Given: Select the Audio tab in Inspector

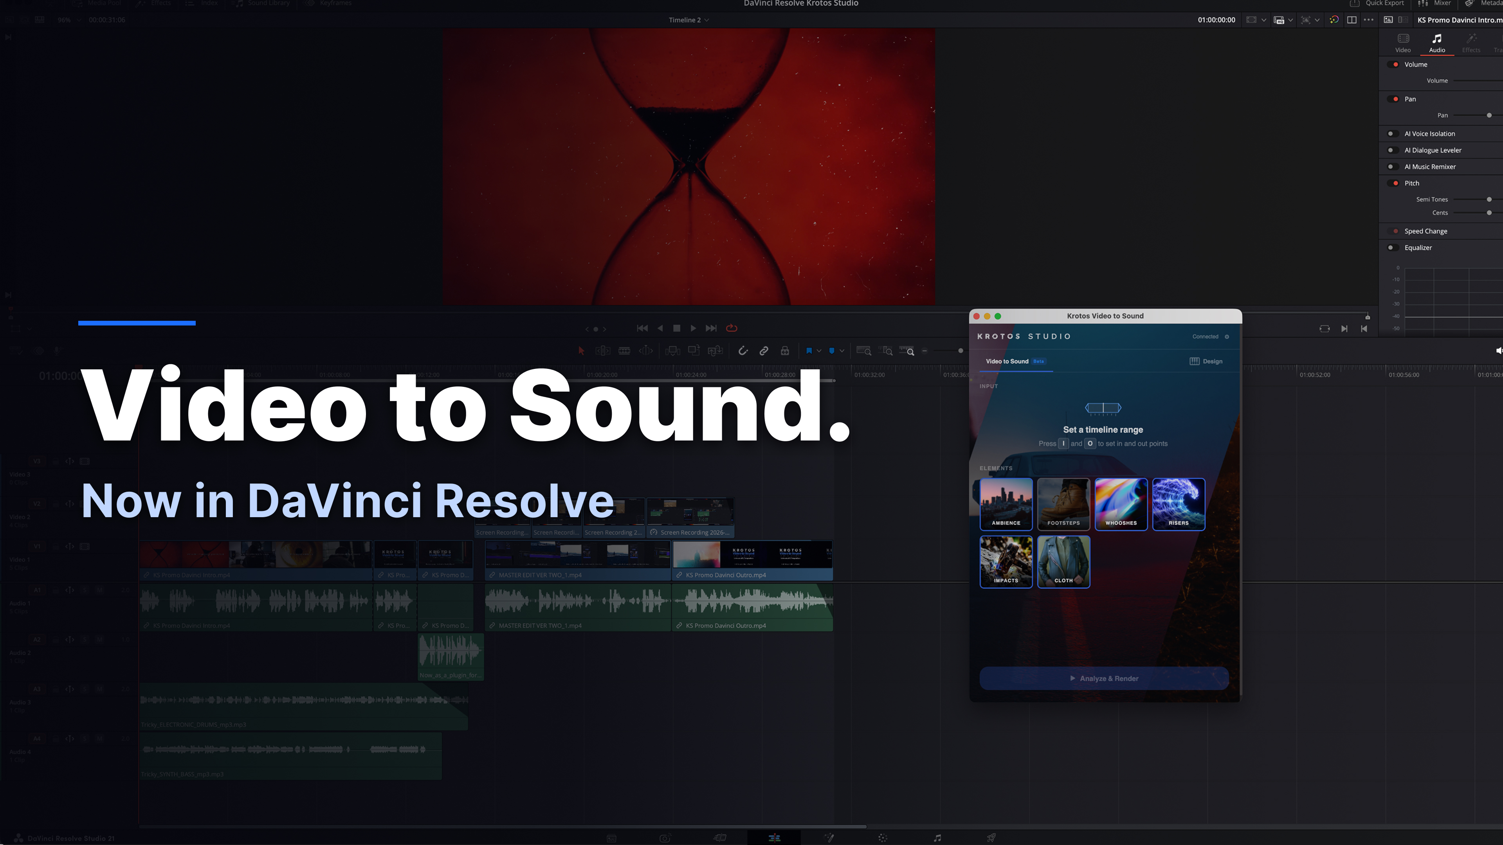Looking at the screenshot, I should pos(1437,43).
